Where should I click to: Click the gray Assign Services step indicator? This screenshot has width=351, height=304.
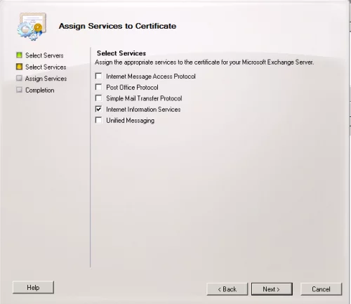tap(19, 78)
